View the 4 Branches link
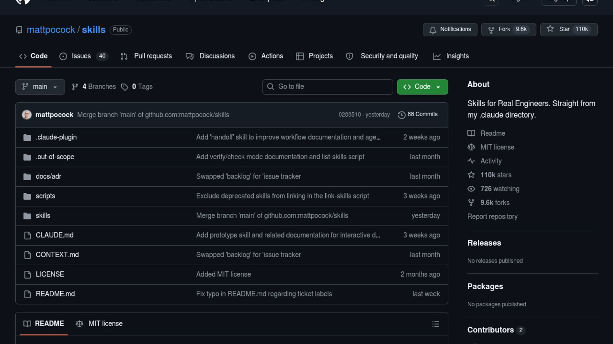613x344 pixels. tap(94, 87)
